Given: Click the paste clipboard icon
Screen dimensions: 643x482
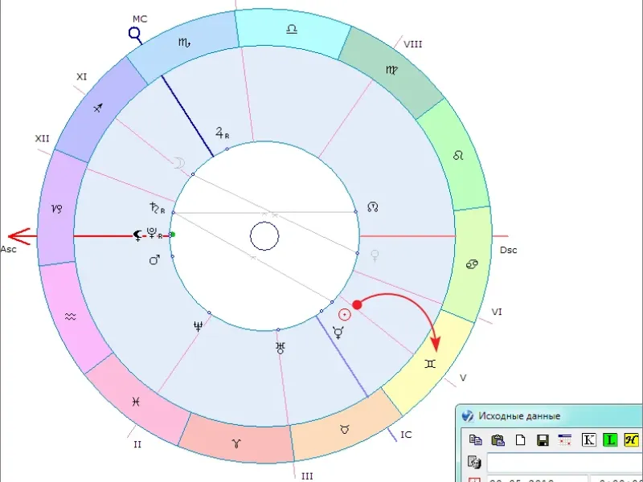Looking at the screenshot, I should tap(497, 440).
